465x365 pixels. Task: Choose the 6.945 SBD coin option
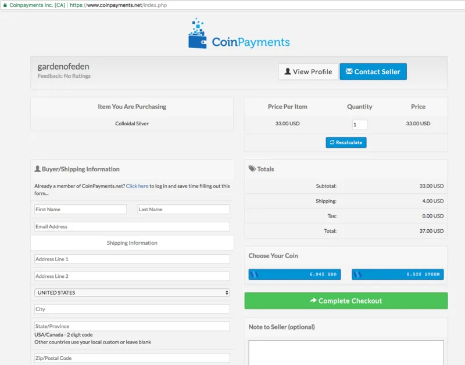pos(295,274)
